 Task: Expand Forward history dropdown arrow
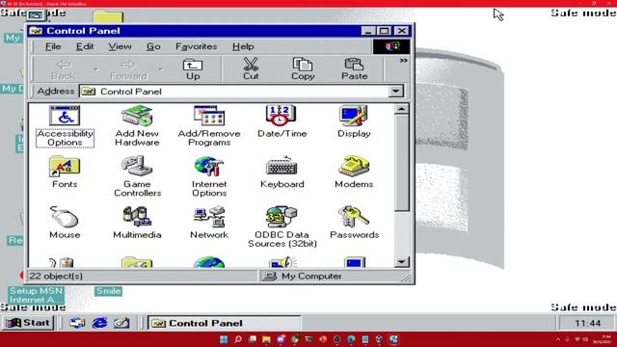[161, 69]
